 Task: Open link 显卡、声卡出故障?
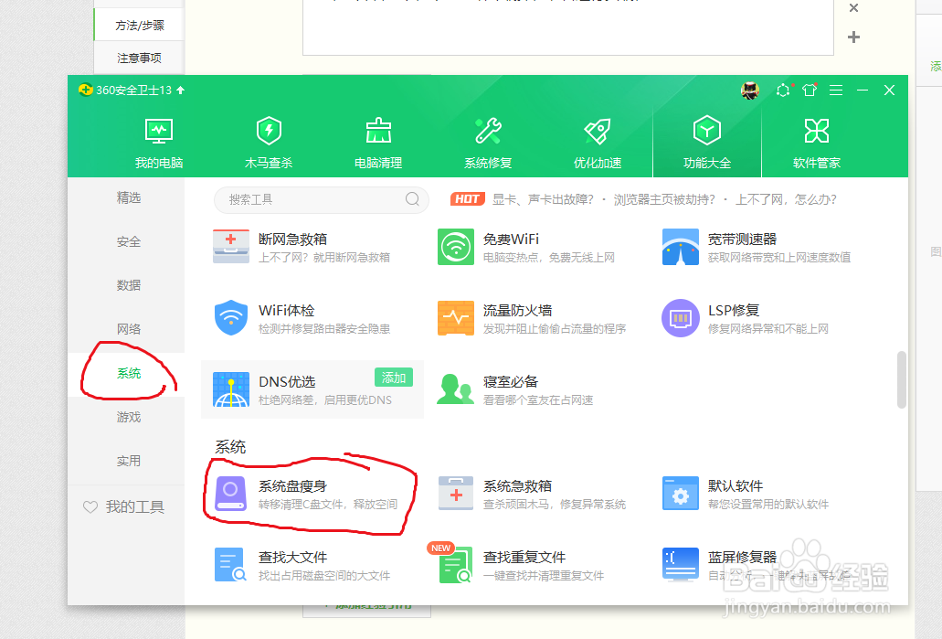[543, 199]
